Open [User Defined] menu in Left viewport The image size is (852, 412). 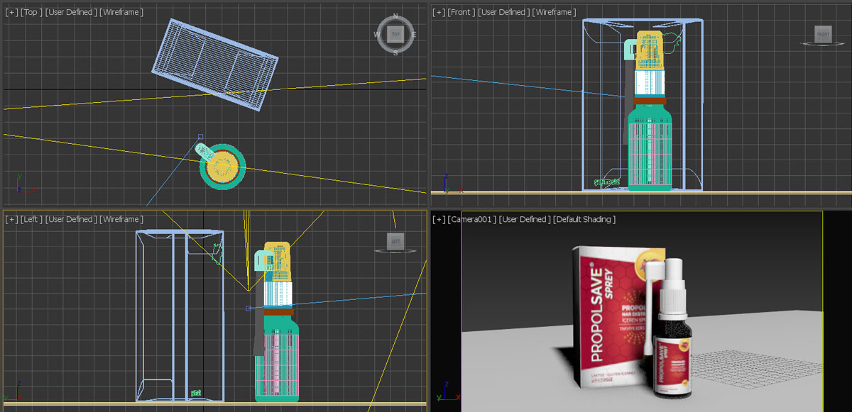pyautogui.click(x=72, y=219)
